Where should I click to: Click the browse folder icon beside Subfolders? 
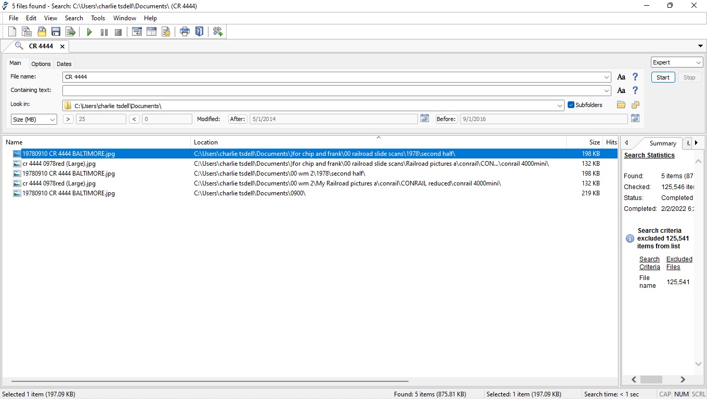click(x=621, y=105)
